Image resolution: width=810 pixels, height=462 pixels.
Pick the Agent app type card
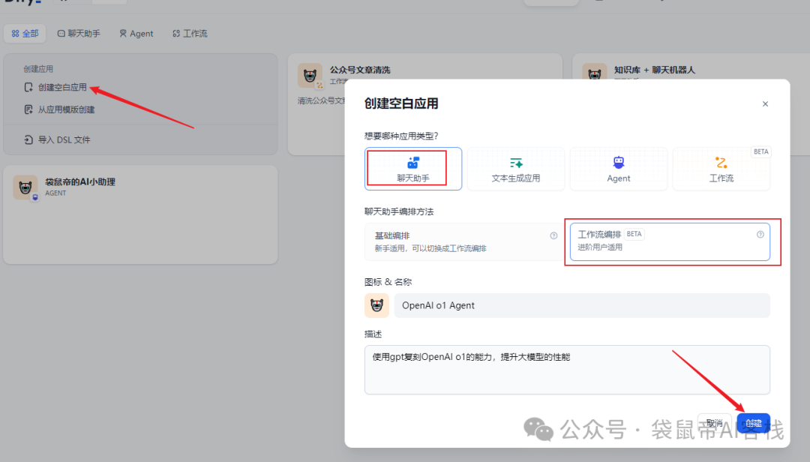coord(618,169)
